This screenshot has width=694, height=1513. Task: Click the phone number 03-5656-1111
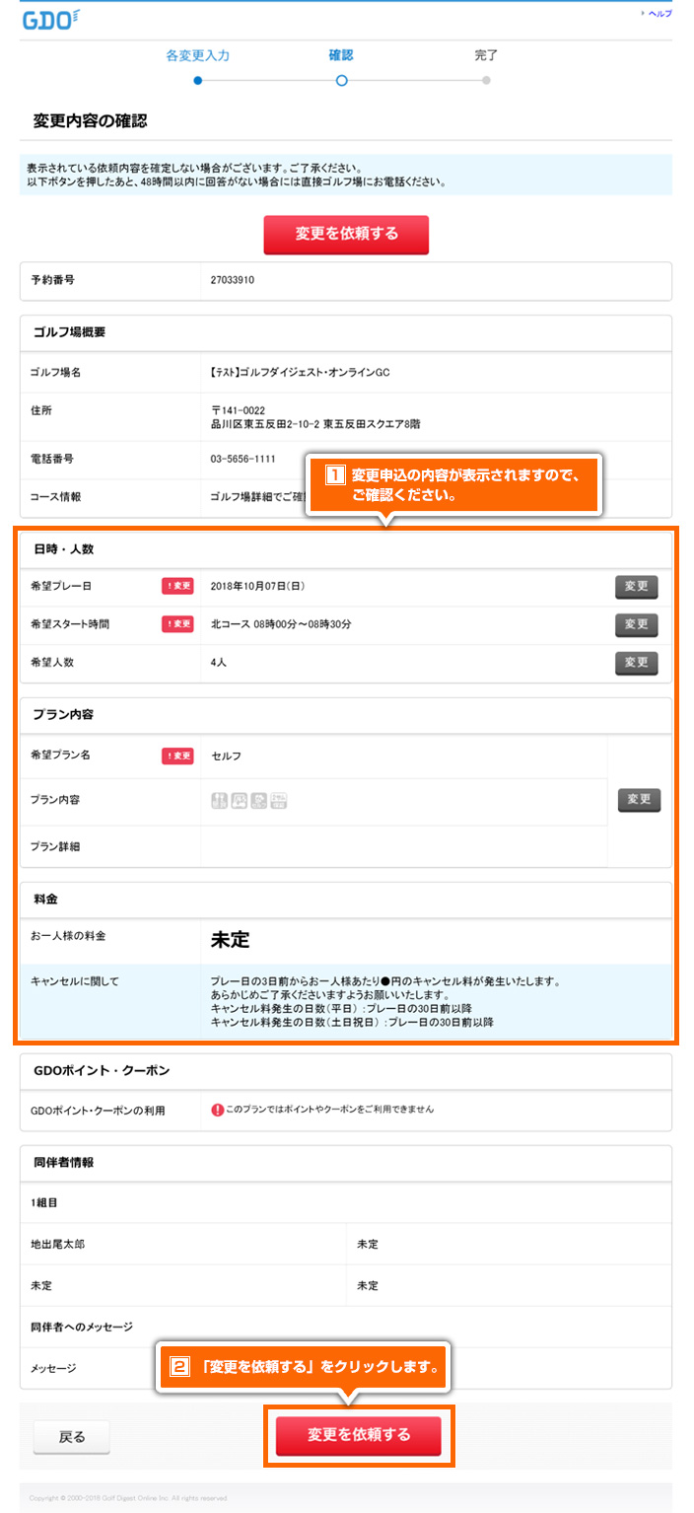click(243, 460)
